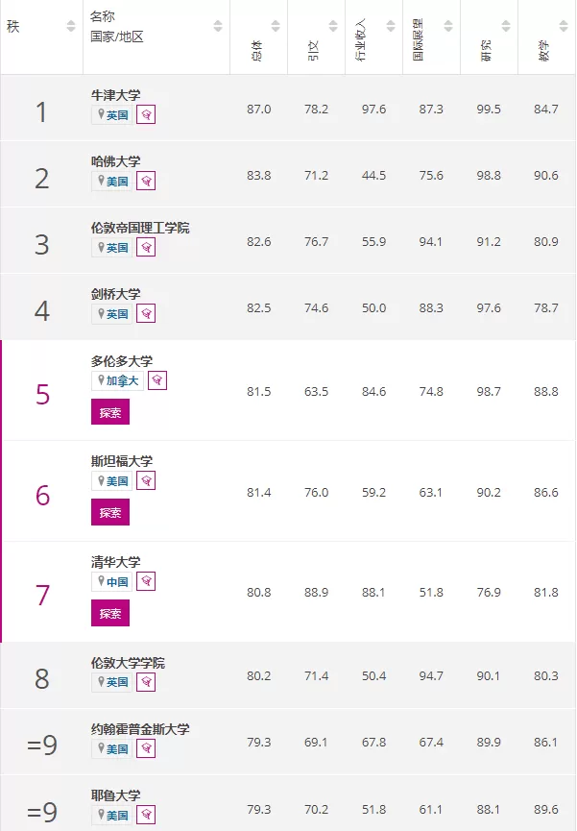Click 探索 button under 多伦多大学
Screen dimensions: 577x831
coord(110,412)
